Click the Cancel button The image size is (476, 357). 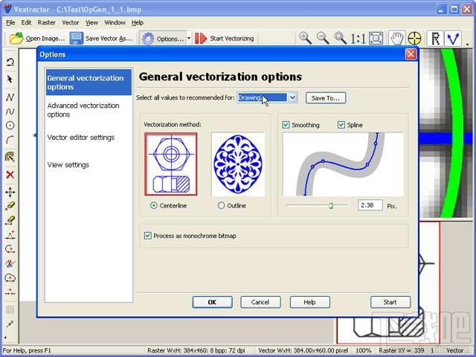click(260, 302)
